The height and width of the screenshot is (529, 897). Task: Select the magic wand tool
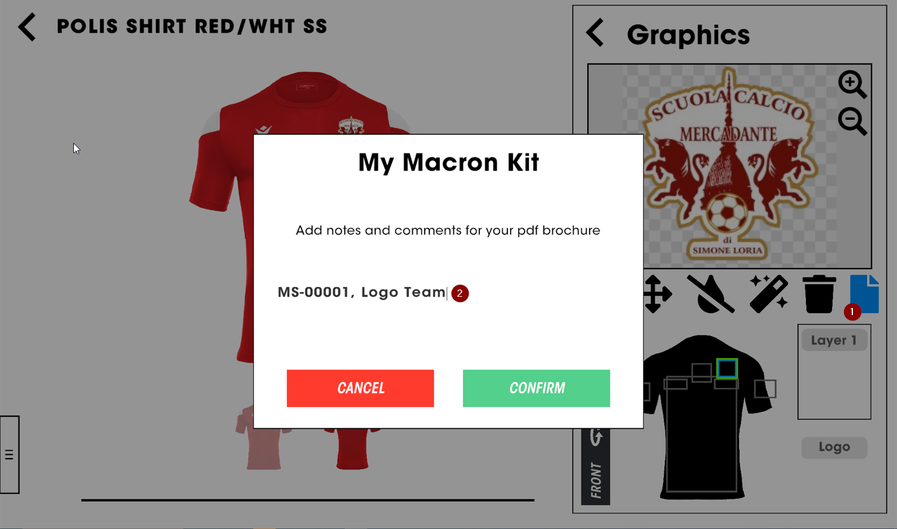768,294
